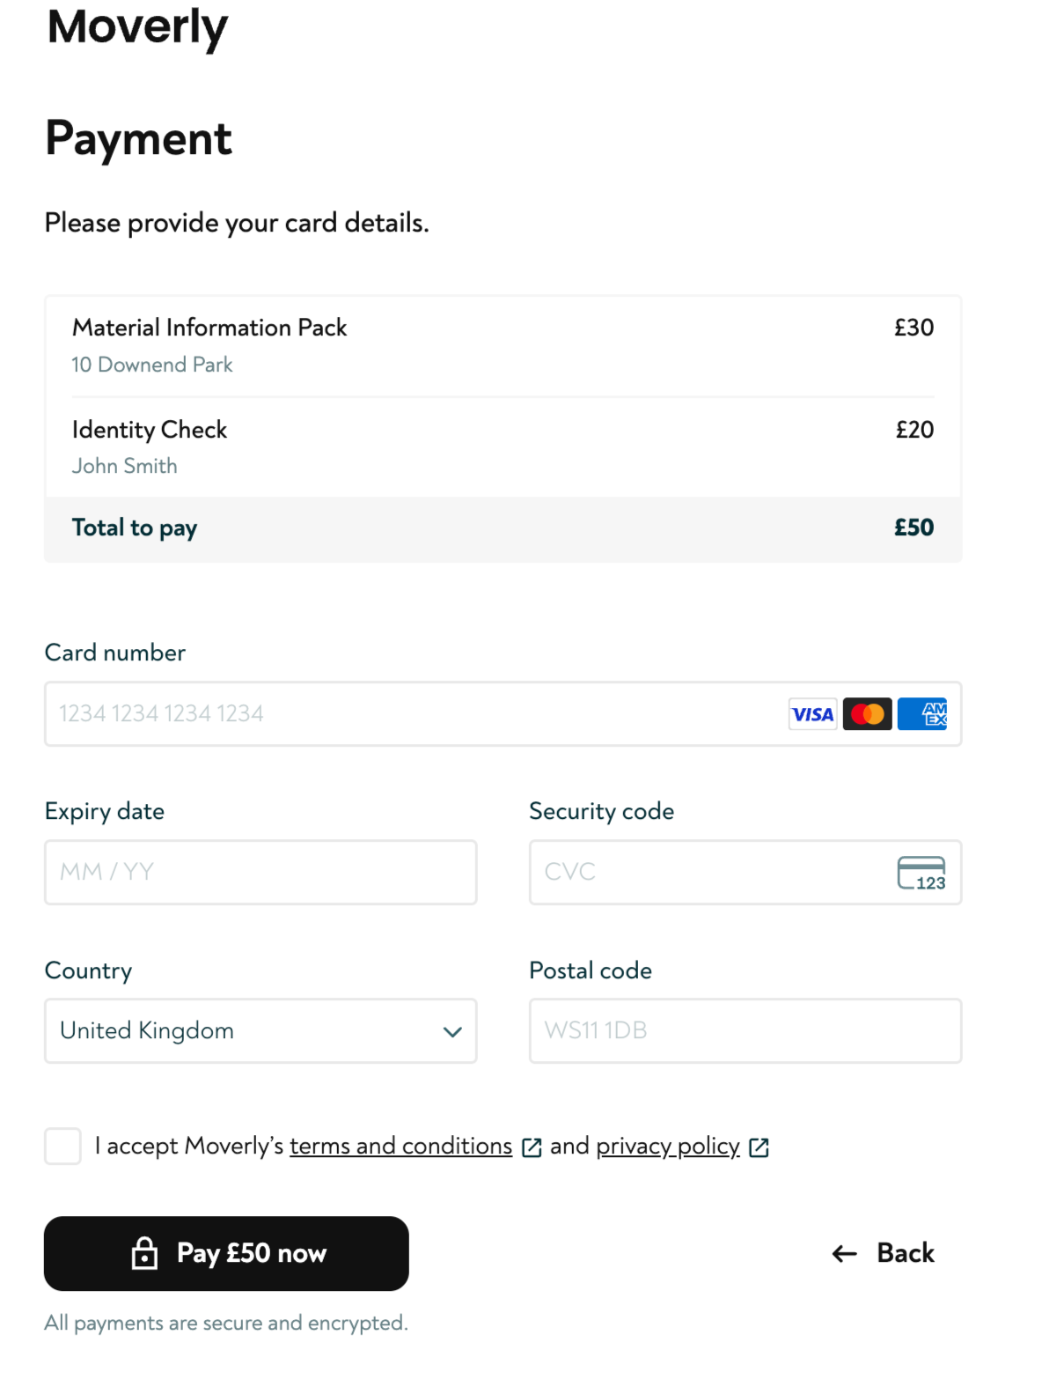Open the terms and conditions link
Image resolution: width=1042 pixels, height=1394 pixels.
pyautogui.click(x=400, y=1146)
